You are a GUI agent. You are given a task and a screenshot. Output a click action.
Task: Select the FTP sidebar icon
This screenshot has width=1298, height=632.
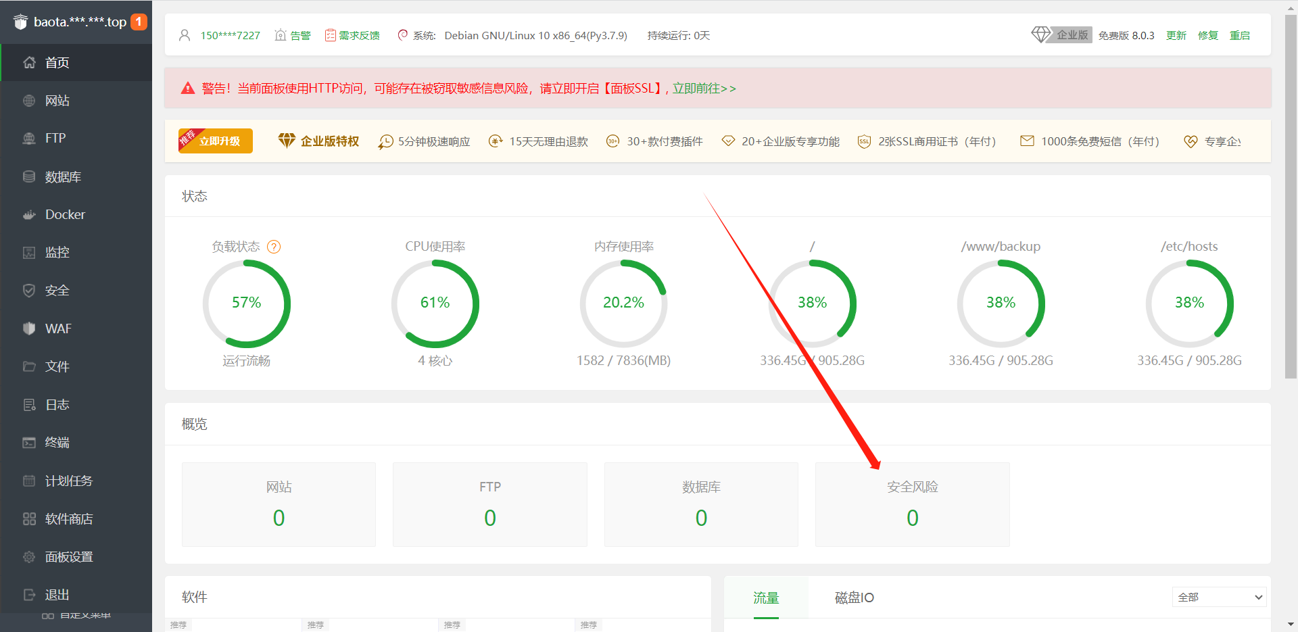[54, 138]
